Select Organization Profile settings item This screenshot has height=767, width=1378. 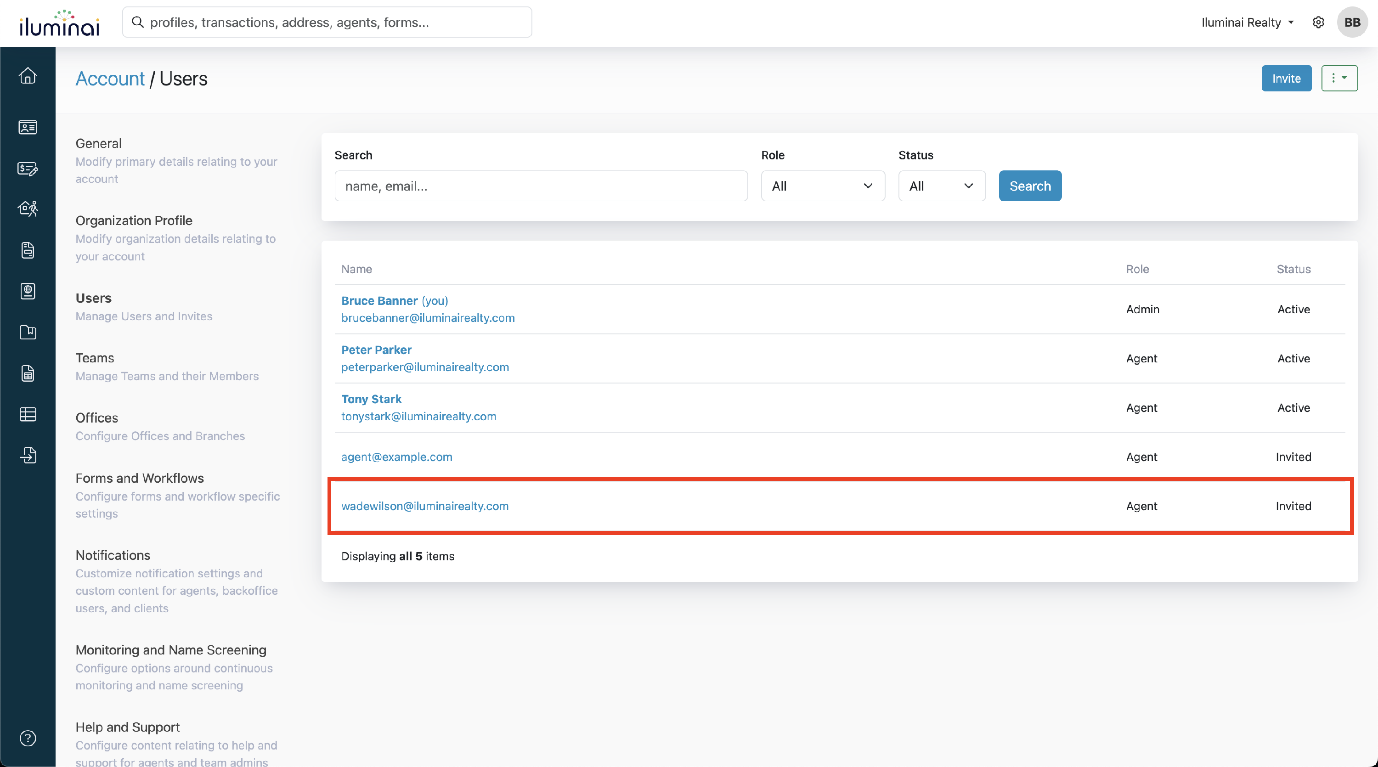click(134, 220)
